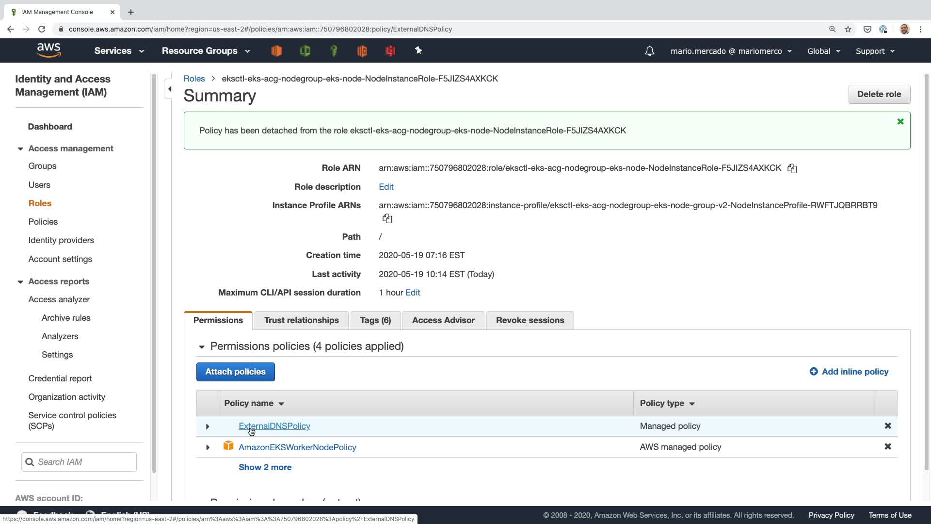This screenshot has width=931, height=524.
Task: Switch to the Trust relationships tab
Action: tap(301, 320)
